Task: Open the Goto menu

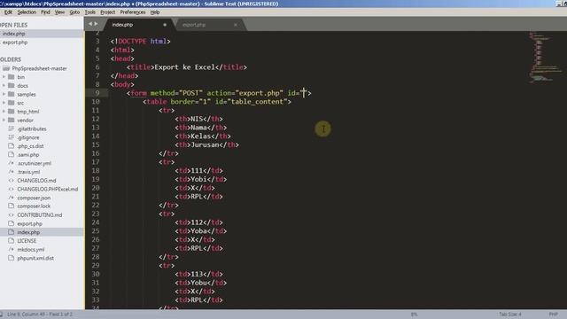Action: [x=74, y=12]
